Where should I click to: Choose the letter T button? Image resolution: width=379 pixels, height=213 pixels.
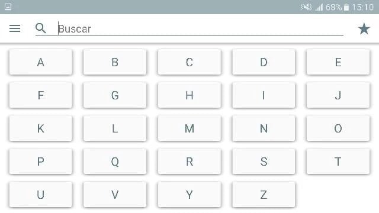(338, 162)
